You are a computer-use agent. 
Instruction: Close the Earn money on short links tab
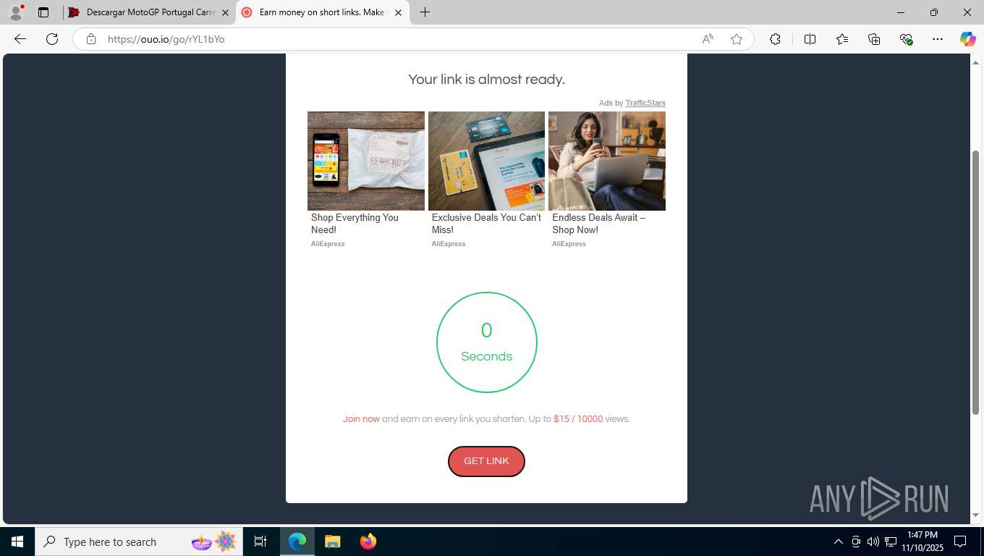398,12
